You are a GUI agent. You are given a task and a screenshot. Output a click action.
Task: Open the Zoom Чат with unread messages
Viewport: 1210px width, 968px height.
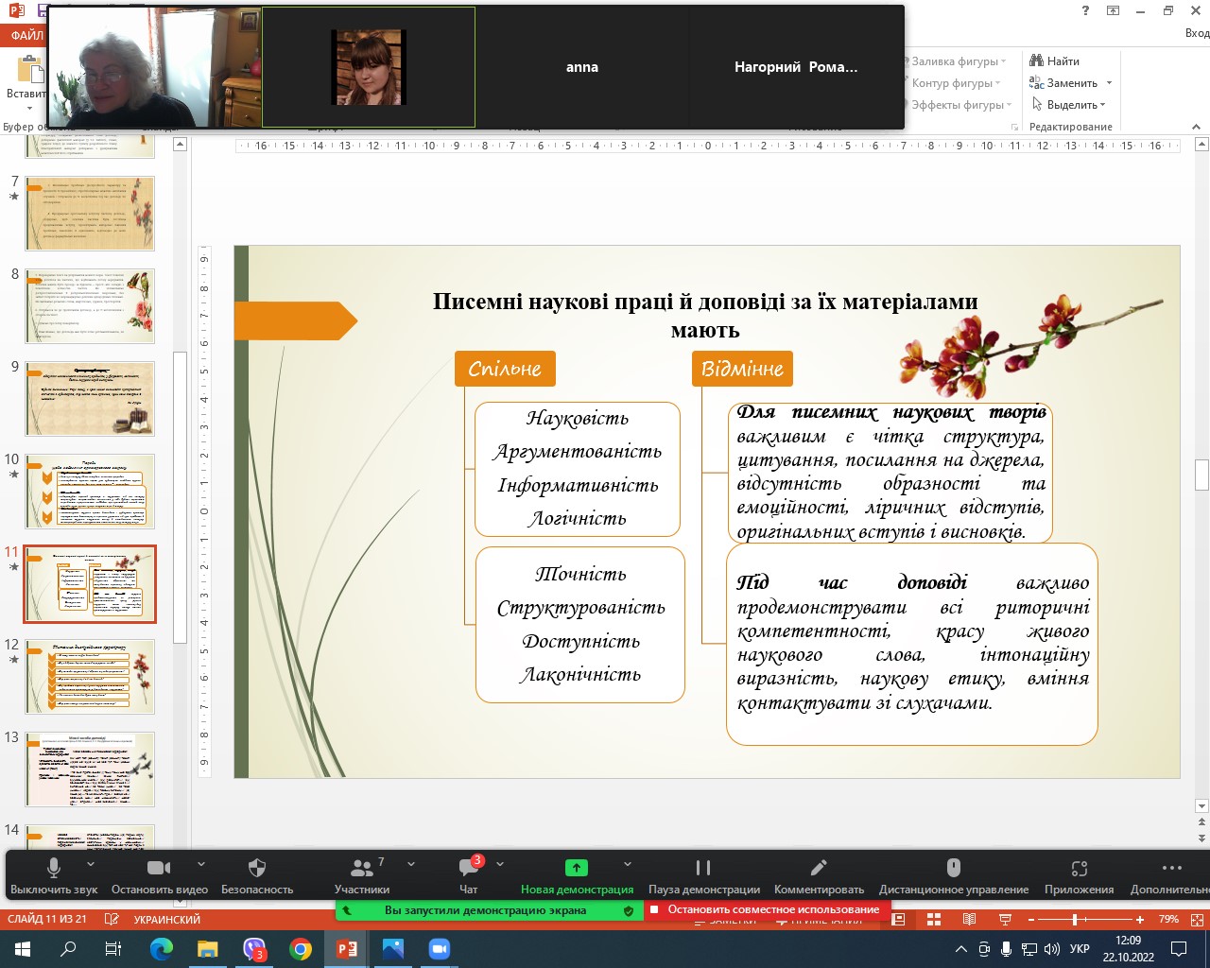click(468, 868)
